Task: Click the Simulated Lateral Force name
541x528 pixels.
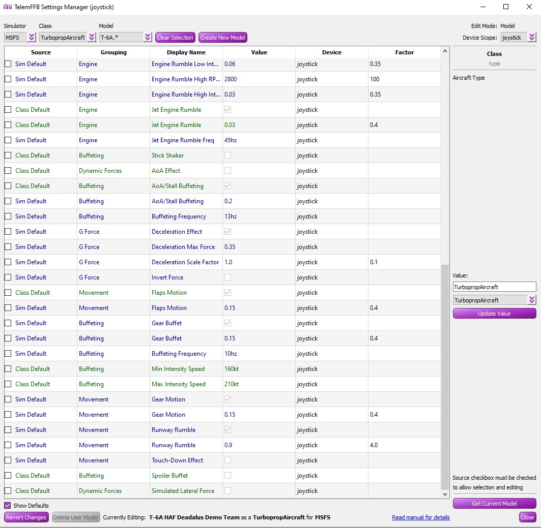Action: (183, 491)
